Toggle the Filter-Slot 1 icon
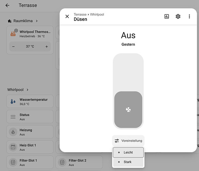199x171 pixels. pyautogui.click(x=13, y=162)
